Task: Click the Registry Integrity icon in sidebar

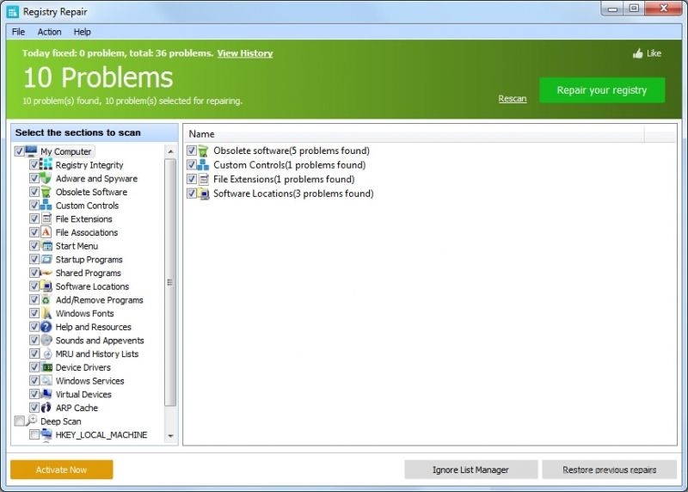Action: coord(47,165)
